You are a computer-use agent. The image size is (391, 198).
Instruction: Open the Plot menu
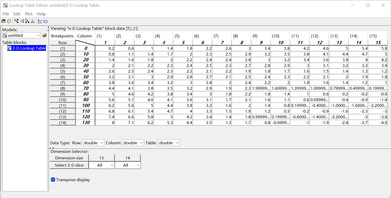click(29, 14)
